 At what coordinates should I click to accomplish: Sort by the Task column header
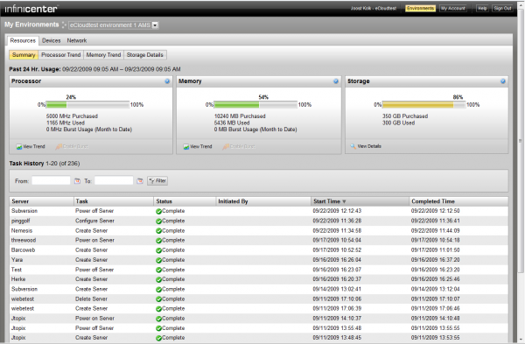(114, 201)
